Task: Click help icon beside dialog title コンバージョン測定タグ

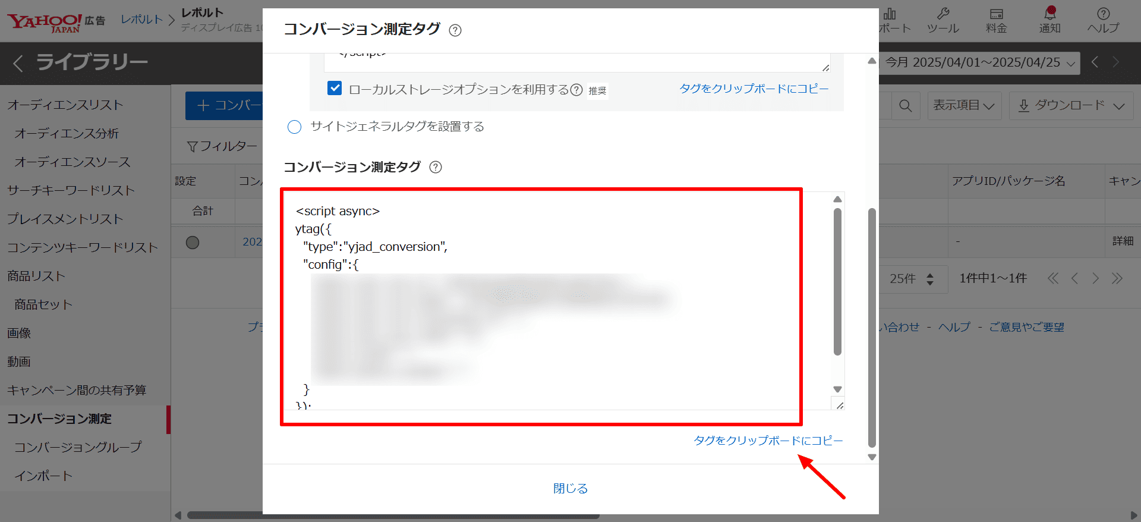Action: click(x=455, y=30)
